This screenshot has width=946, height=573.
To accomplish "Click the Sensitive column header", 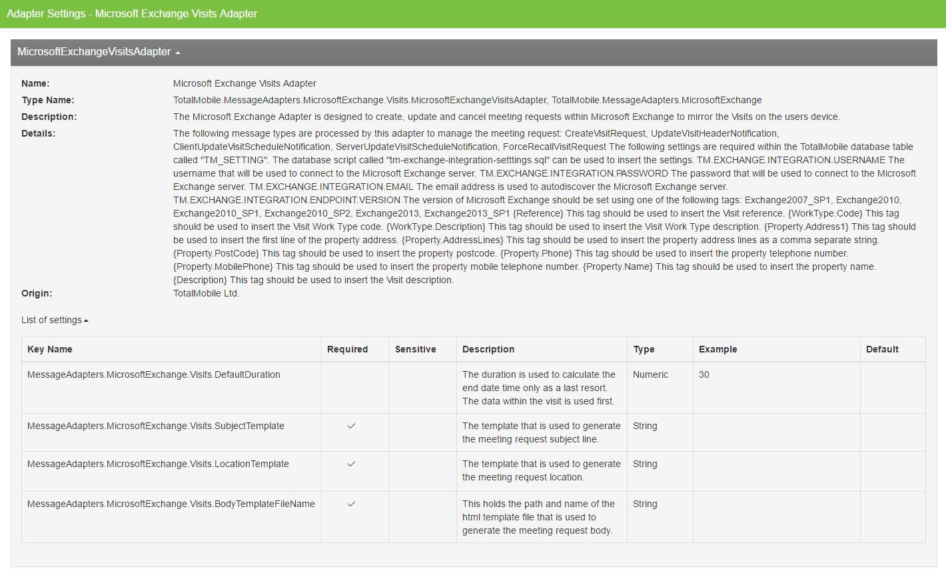I will coord(415,349).
